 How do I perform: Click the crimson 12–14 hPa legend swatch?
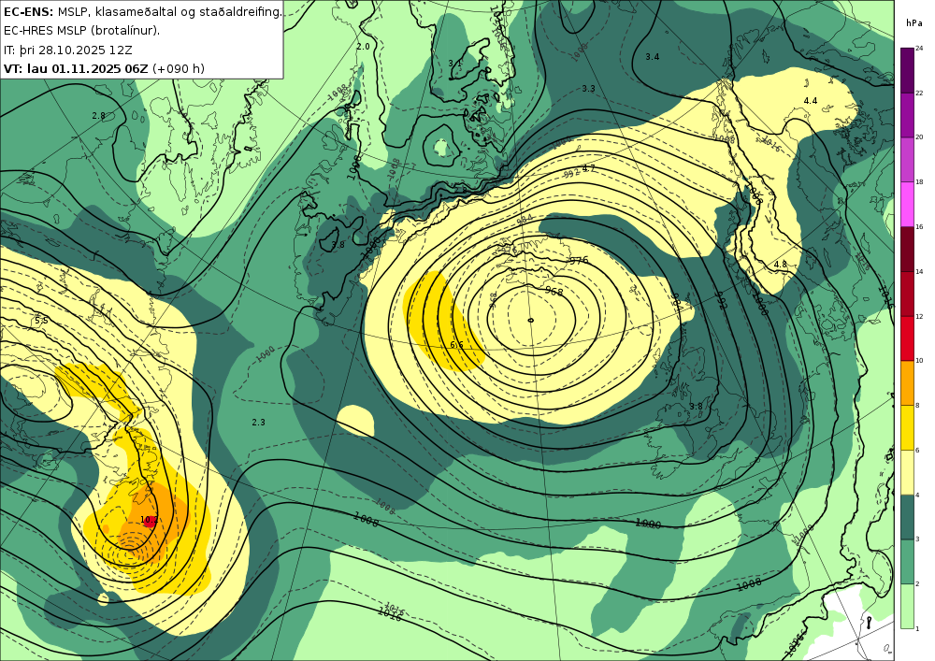pyautogui.click(x=907, y=294)
